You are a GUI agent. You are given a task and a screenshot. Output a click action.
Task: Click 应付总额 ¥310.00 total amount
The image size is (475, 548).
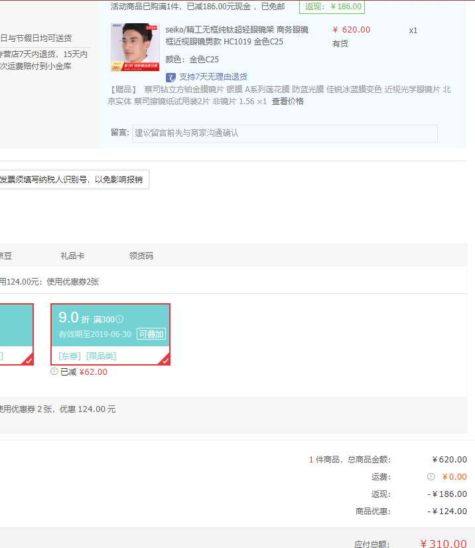(443, 543)
